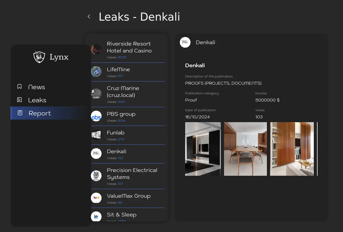
Task: Select the Report sidebar item
Action: pyautogui.click(x=40, y=113)
